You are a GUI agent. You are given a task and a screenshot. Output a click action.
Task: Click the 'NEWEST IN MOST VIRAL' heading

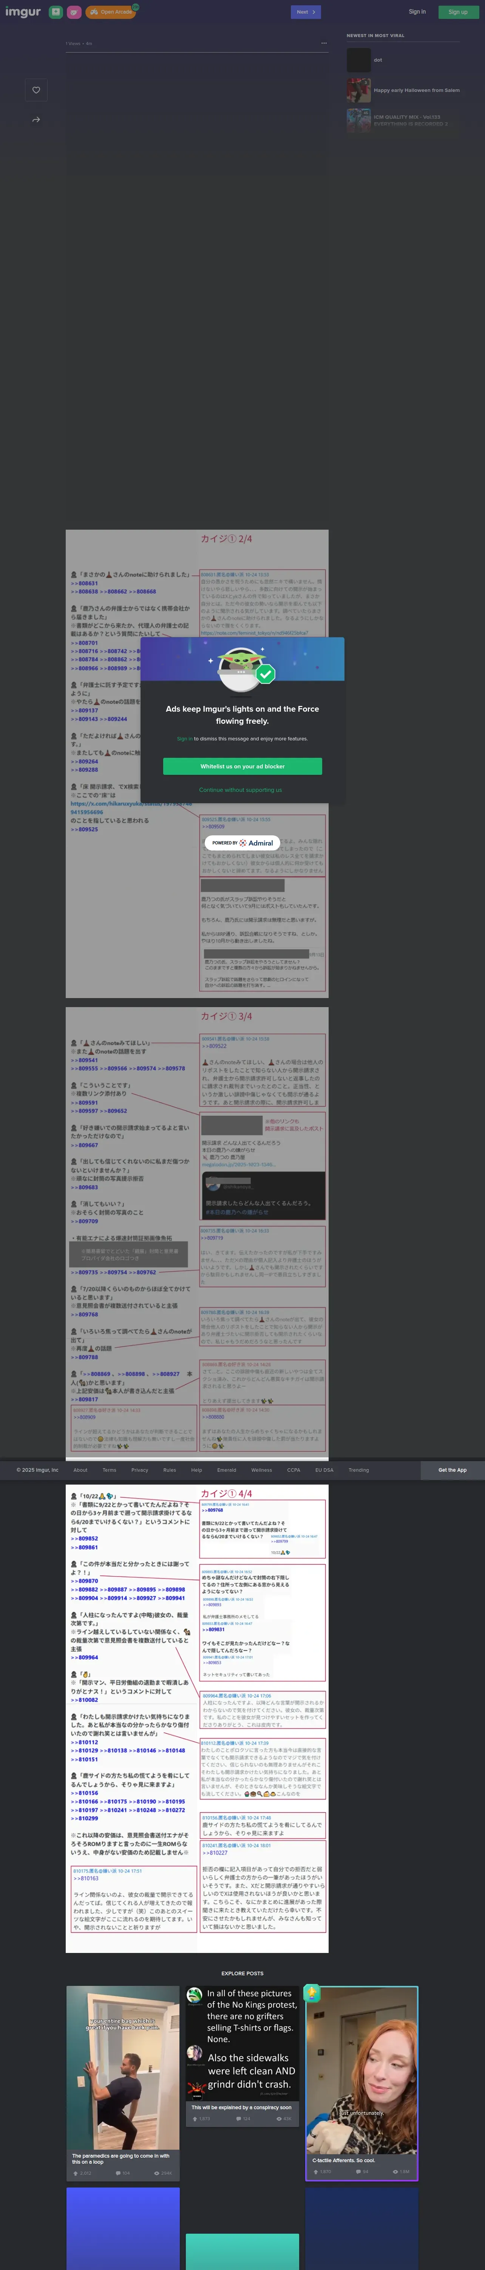coord(376,35)
